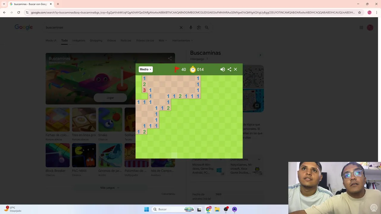Expand the Más search menu
The image size is (381, 214).
coord(163,40)
